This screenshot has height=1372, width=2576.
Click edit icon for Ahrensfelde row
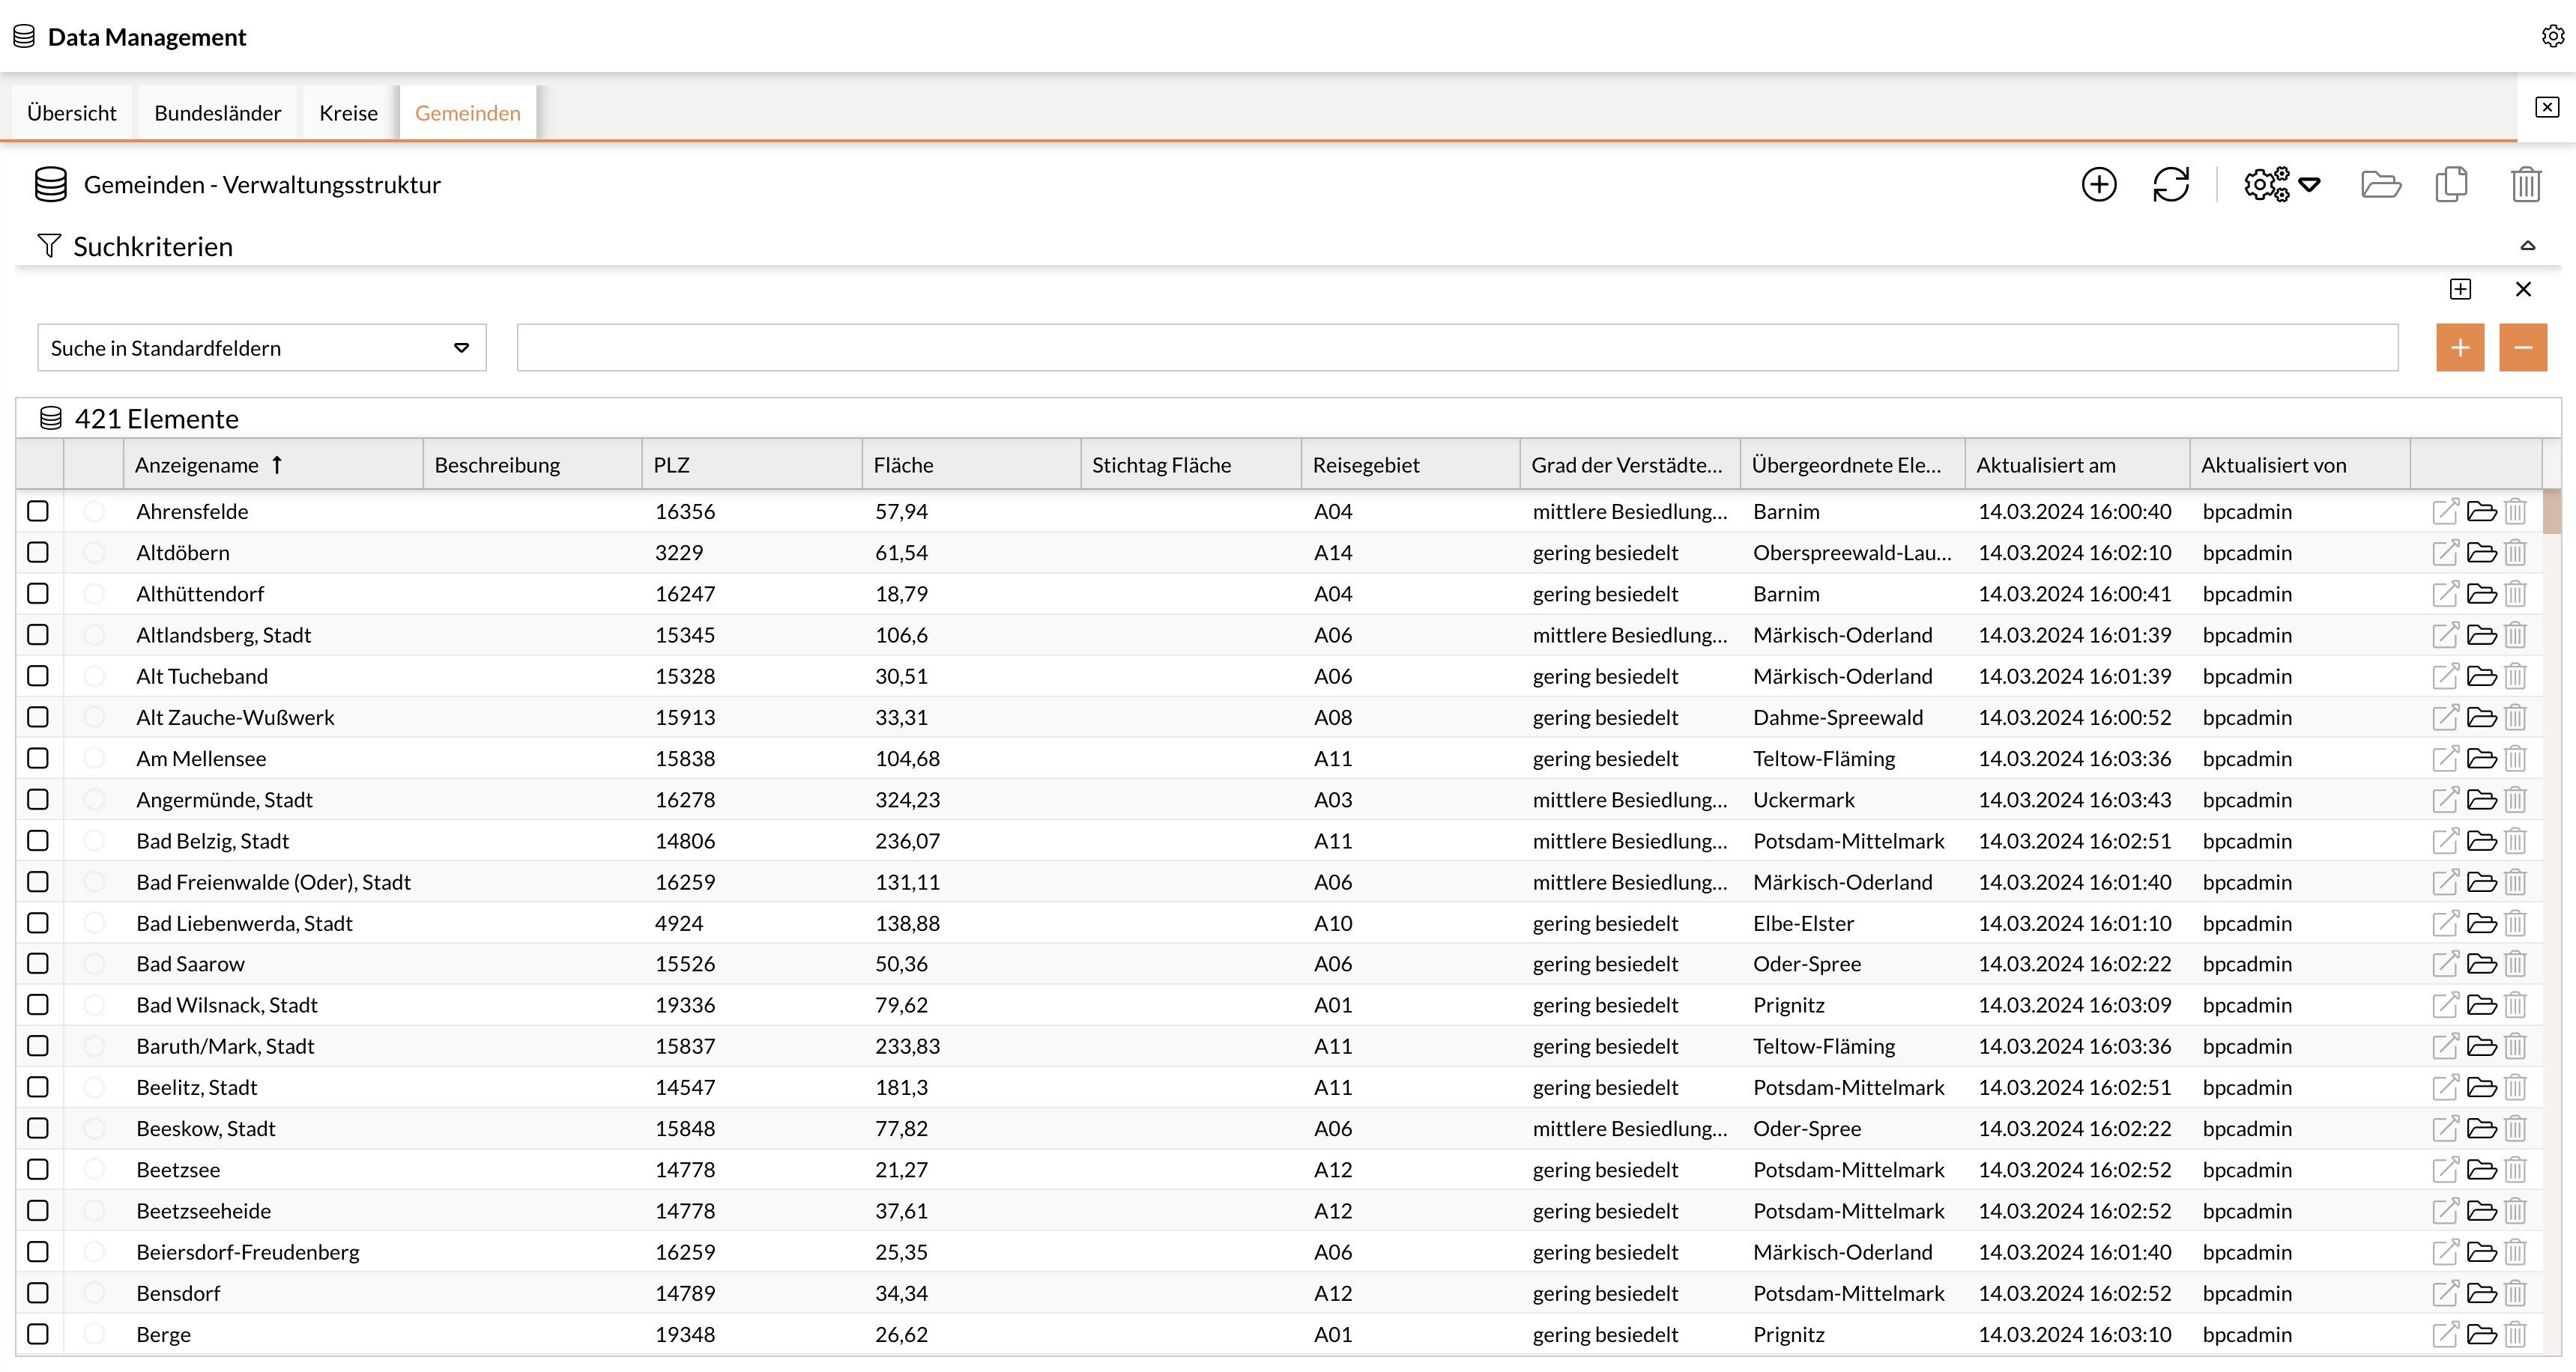tap(2444, 512)
